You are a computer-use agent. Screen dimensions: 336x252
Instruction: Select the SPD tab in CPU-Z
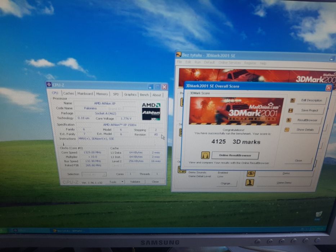[x=116, y=94]
